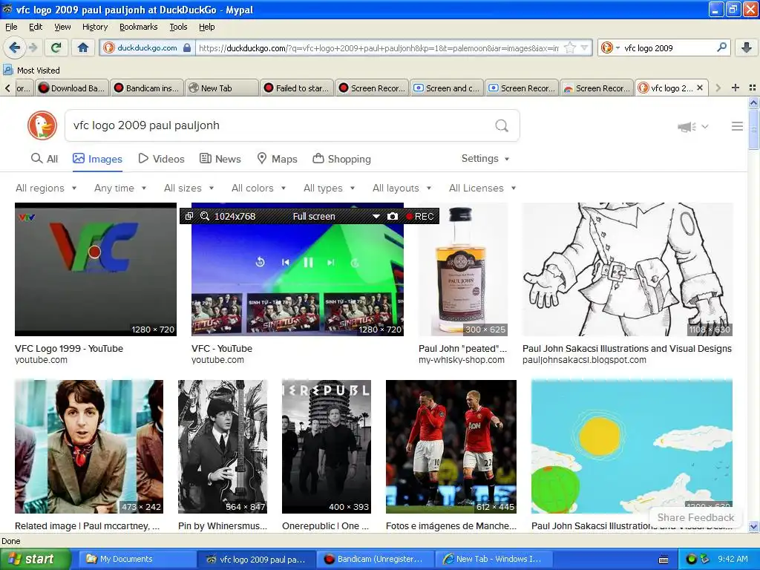
Task: Open the Downloads arrow icon
Action: 747,47
